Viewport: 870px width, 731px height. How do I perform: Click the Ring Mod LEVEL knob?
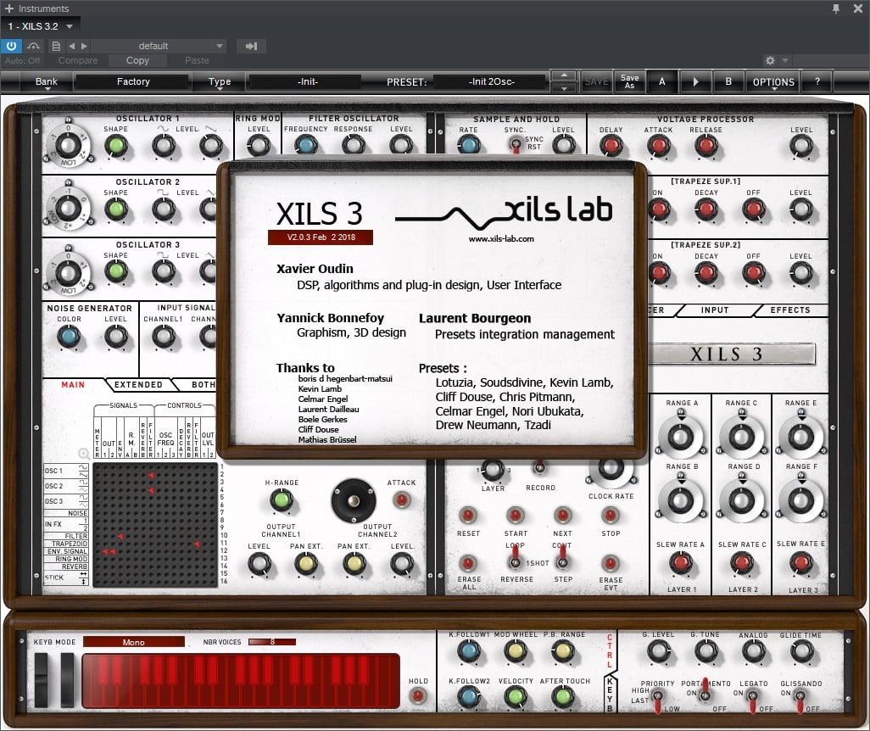click(259, 147)
